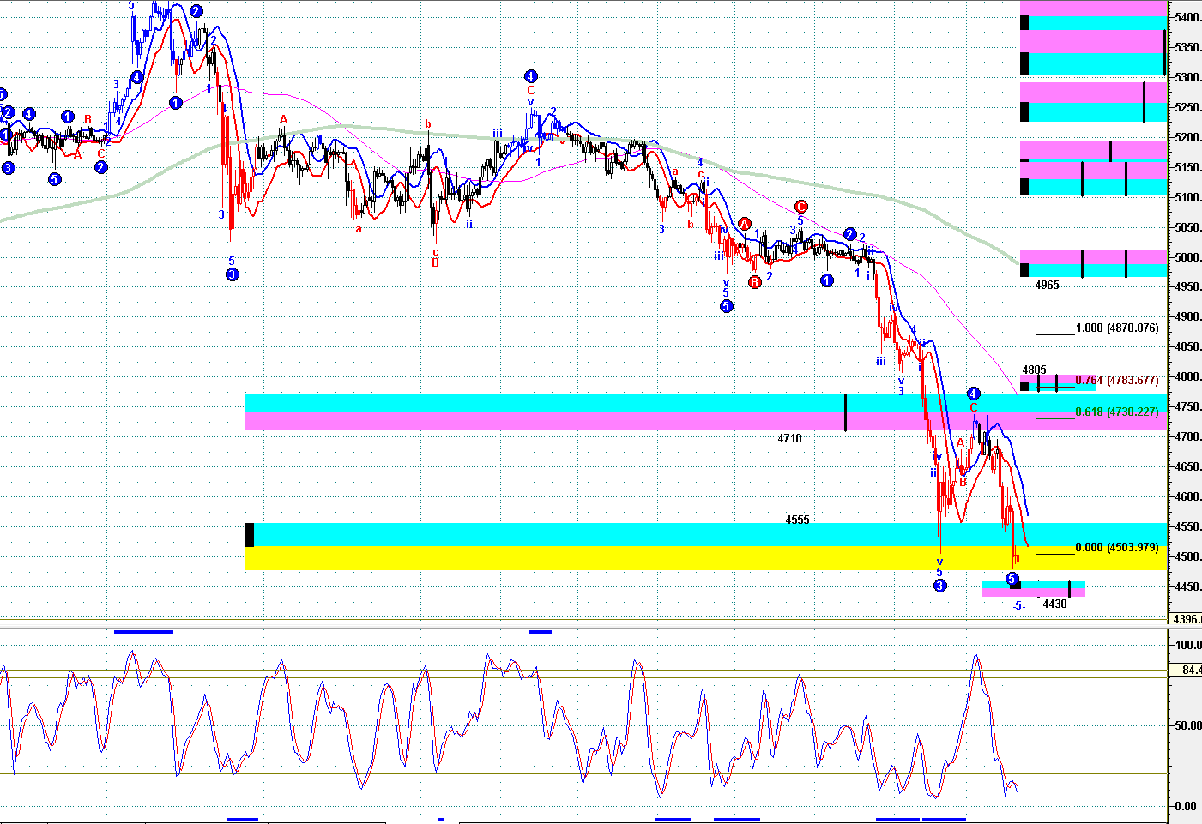Viewport: 1202px width, 824px height.
Task: Click the red circled C wave marker
Action: coord(800,207)
